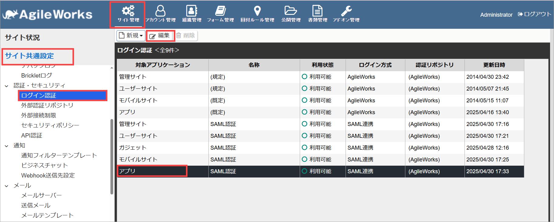Click the 削除 button

tap(185, 36)
